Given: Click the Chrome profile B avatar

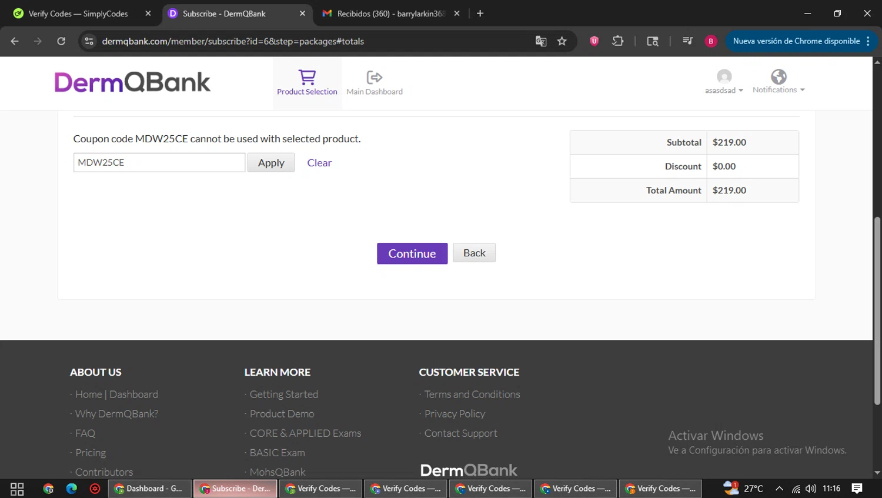Looking at the screenshot, I should click(711, 41).
